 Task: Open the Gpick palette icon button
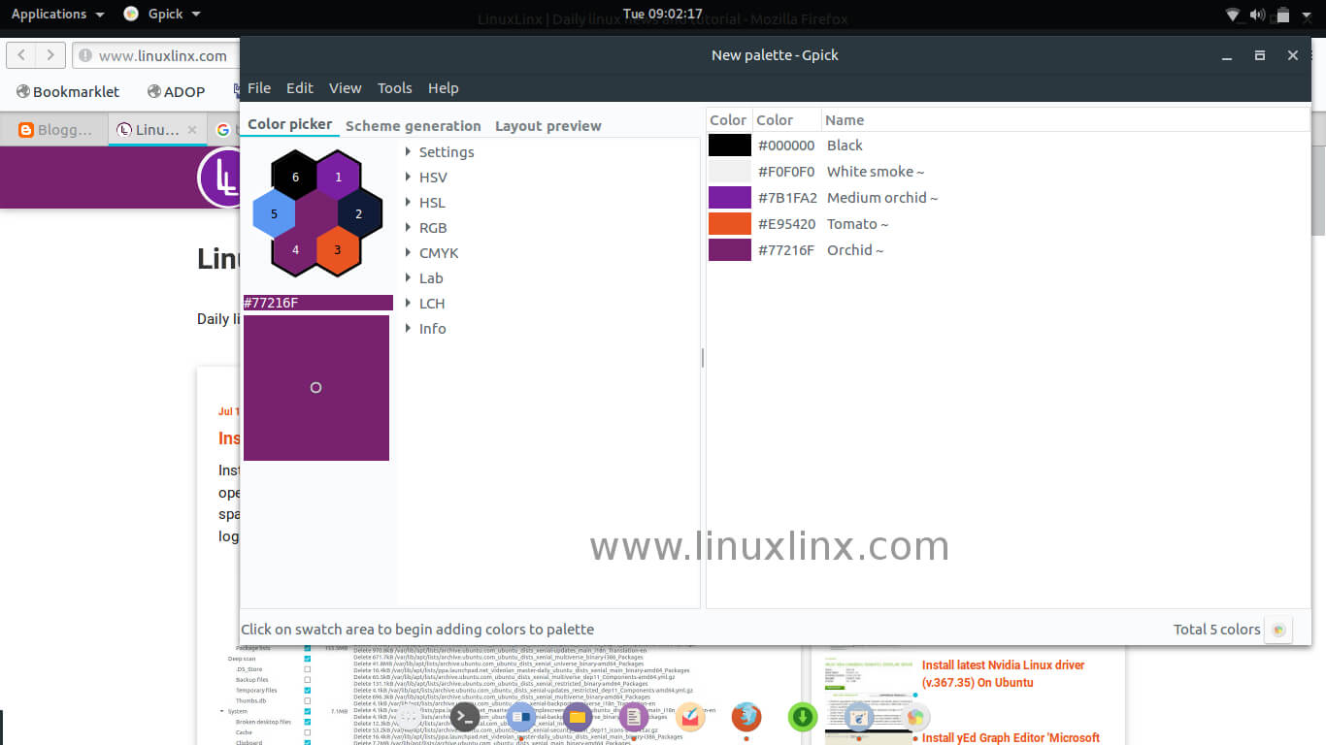pyautogui.click(x=1277, y=629)
